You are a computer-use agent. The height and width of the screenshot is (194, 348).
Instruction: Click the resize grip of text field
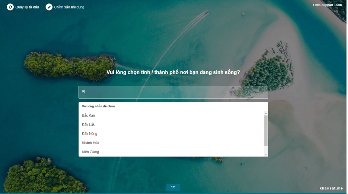263,96
